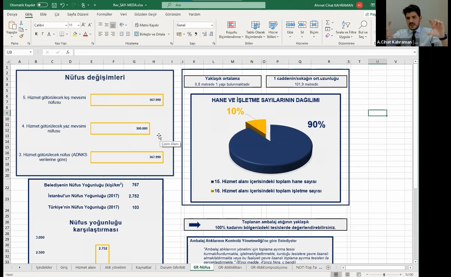Click the formula bar input field
Viewport: 451px width, 277px height.
243,52
